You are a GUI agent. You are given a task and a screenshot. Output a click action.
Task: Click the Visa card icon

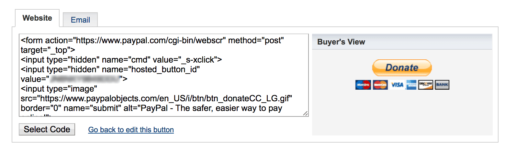(x=397, y=85)
